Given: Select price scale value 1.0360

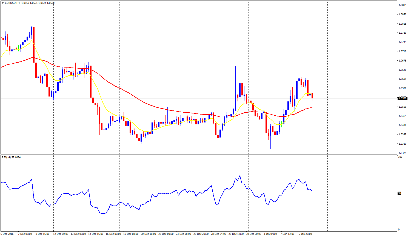Looking at the screenshot, I should click(x=403, y=144).
